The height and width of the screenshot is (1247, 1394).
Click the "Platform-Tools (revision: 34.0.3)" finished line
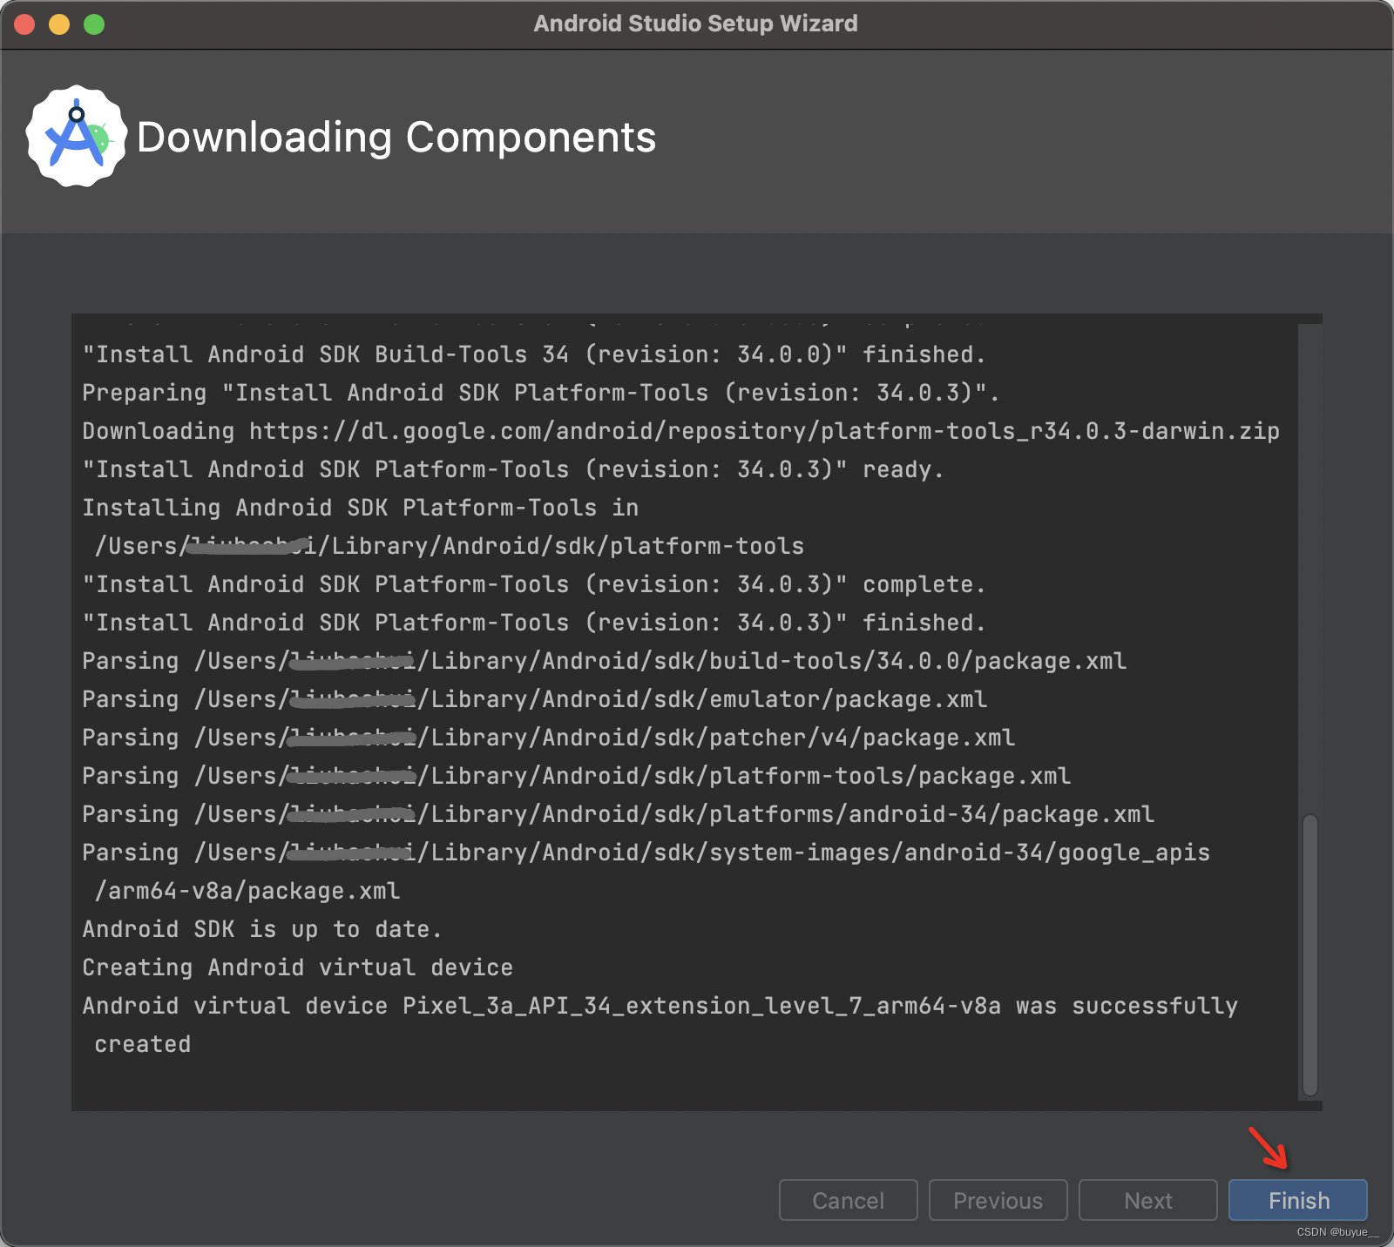(533, 623)
